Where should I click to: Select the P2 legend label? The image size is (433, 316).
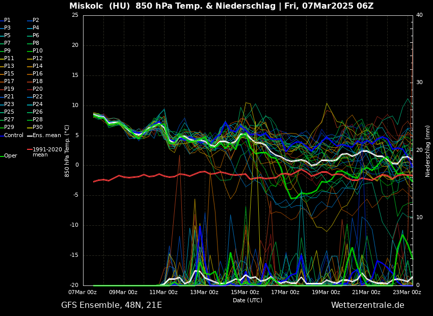click(36, 20)
